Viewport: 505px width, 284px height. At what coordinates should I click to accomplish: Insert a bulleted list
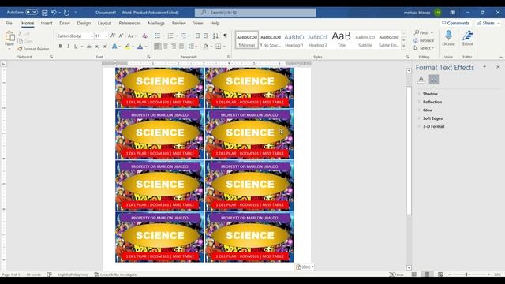tap(158, 35)
